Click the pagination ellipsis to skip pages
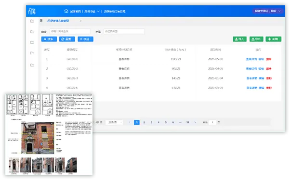The width and height of the screenshot is (291, 181). pos(180,122)
